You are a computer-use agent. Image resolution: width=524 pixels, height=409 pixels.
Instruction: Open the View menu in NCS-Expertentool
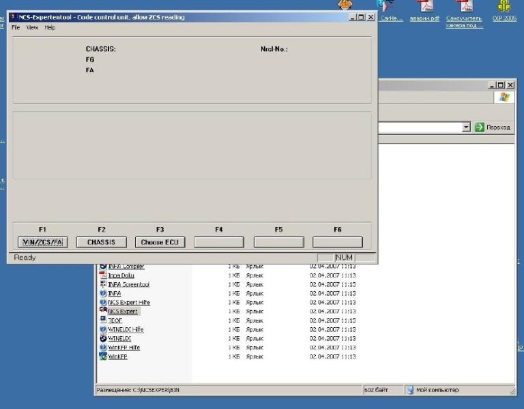coord(32,27)
